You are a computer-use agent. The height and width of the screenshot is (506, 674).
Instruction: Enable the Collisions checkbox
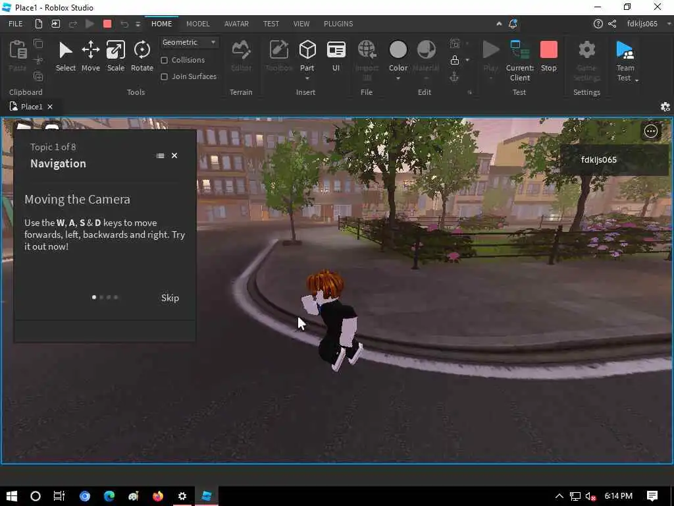pyautogui.click(x=164, y=60)
